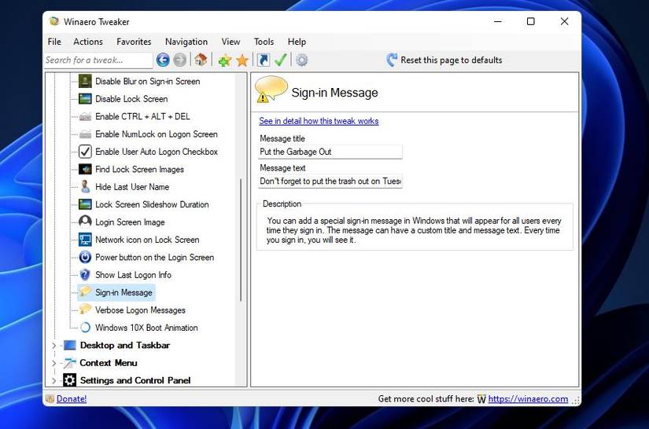Maximize the Winaero Tweaker window
This screenshot has height=429, width=649.
(x=531, y=21)
